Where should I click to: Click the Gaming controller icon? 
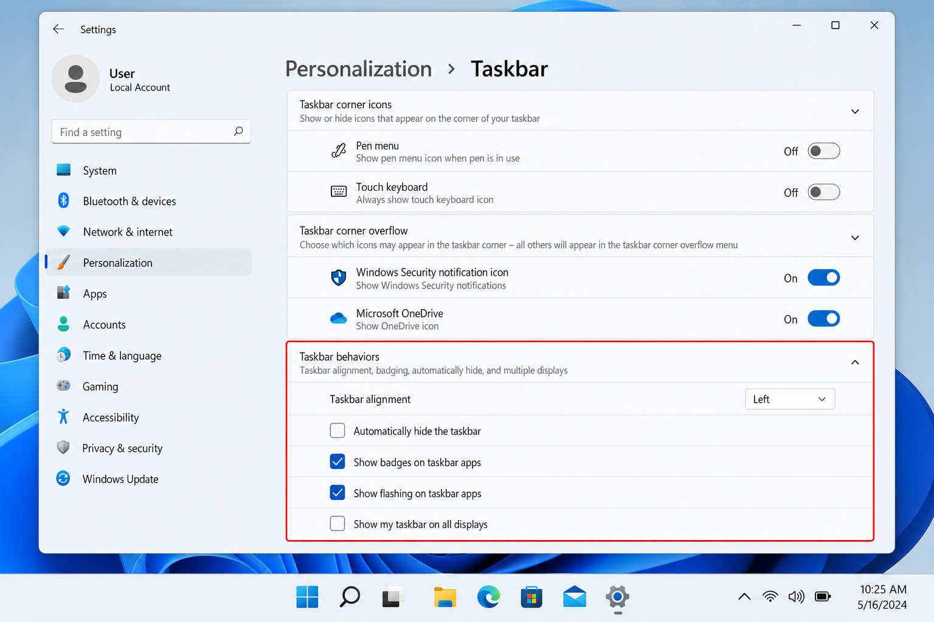tap(63, 386)
